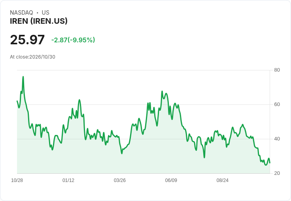Click the 60 price axis label
This screenshot has width=291, height=201.
click(x=277, y=104)
